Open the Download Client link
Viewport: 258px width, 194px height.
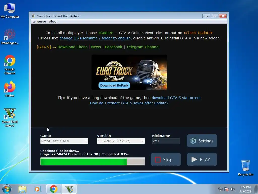[72, 47]
